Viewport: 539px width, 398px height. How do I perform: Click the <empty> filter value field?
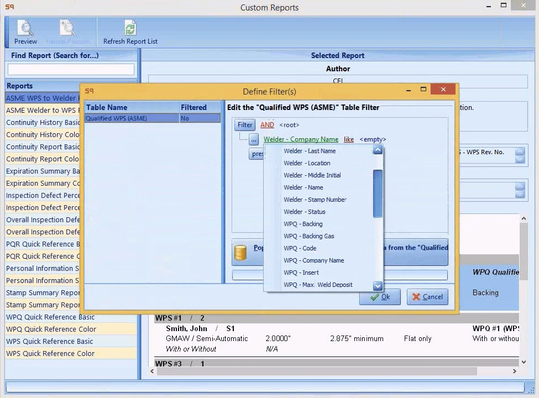[x=373, y=139]
